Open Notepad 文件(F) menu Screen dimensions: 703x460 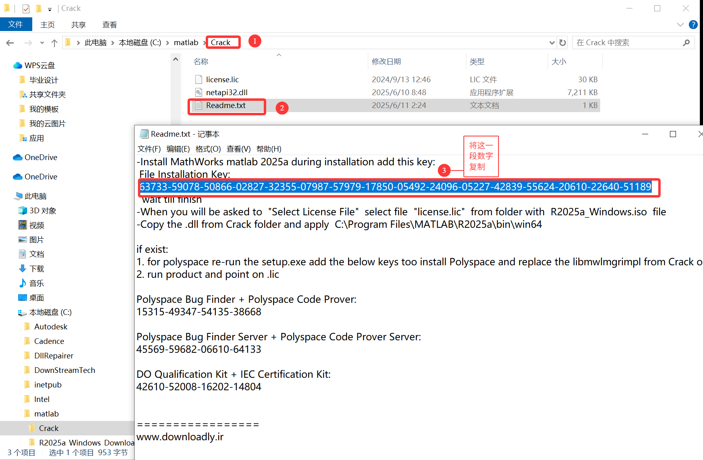click(149, 149)
